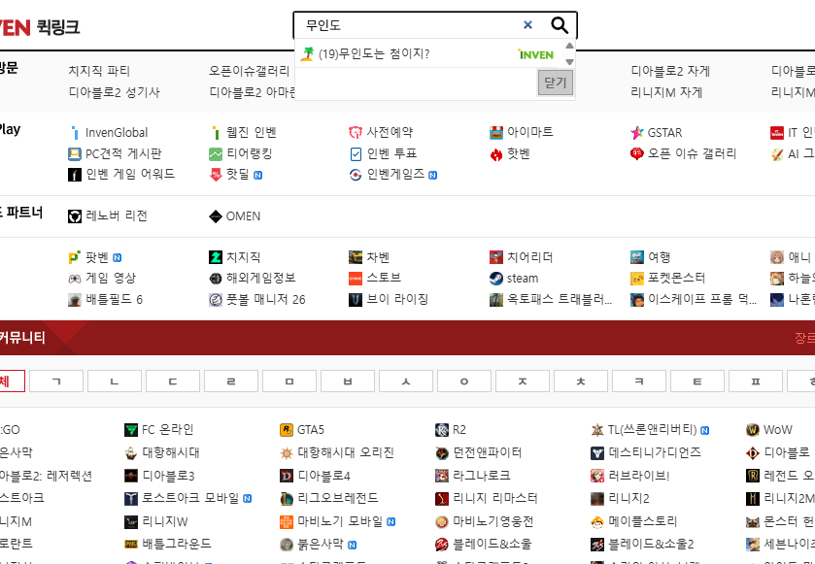Click the search magnifier icon

[558, 24]
